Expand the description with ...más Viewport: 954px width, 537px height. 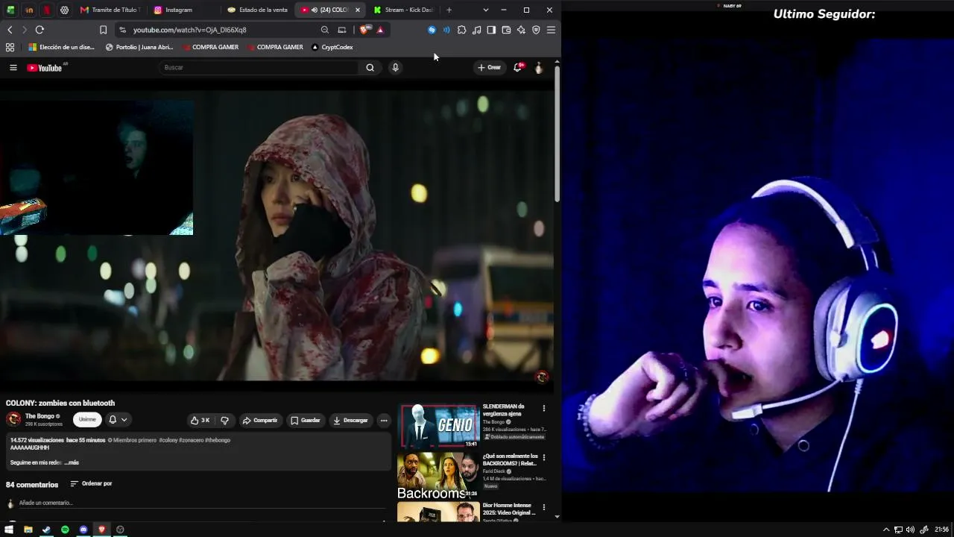72,462
